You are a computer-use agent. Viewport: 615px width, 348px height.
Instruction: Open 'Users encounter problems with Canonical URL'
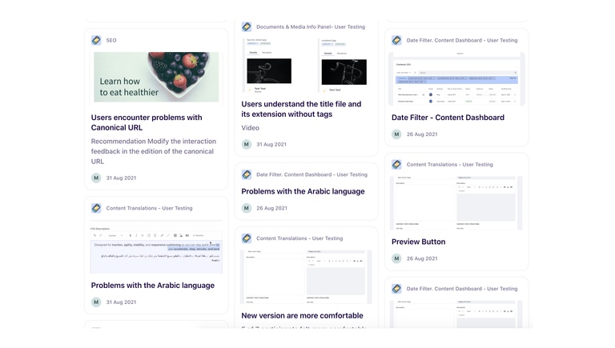[x=147, y=122]
